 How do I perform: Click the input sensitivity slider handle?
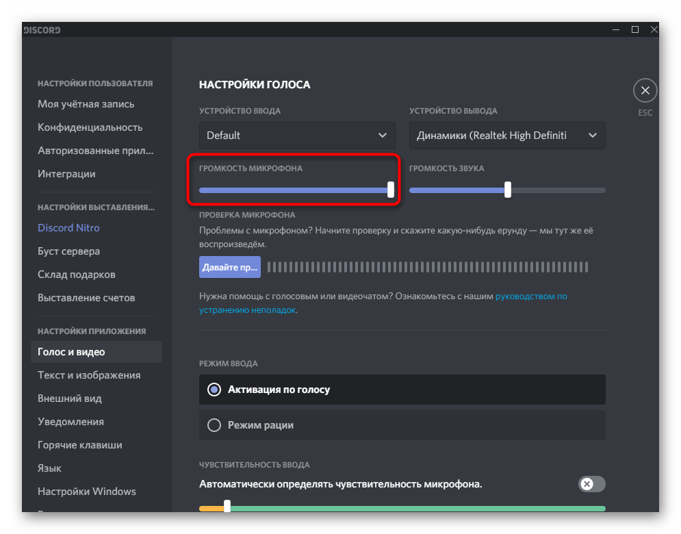[227, 506]
